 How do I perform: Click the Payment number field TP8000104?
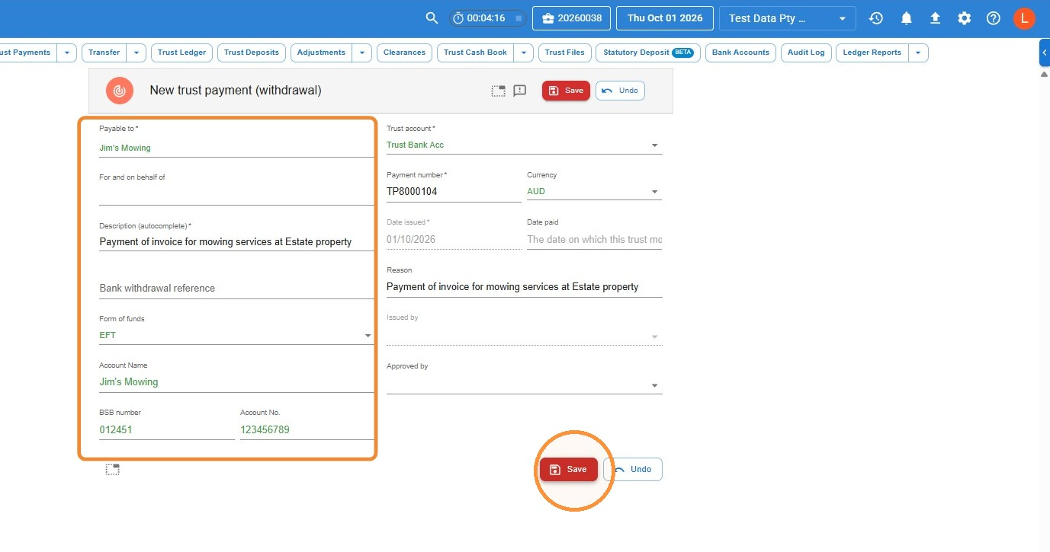click(454, 192)
